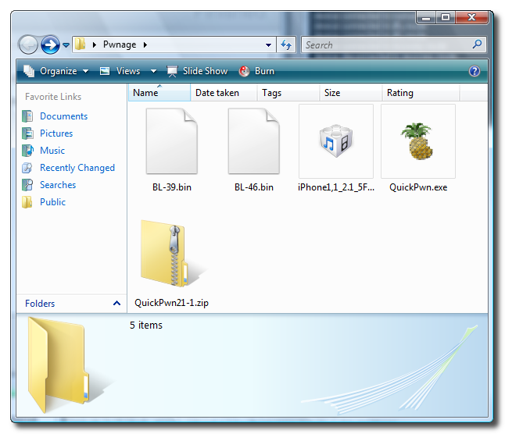Click the Back navigation arrow
The height and width of the screenshot is (434, 505).
pyautogui.click(x=28, y=44)
